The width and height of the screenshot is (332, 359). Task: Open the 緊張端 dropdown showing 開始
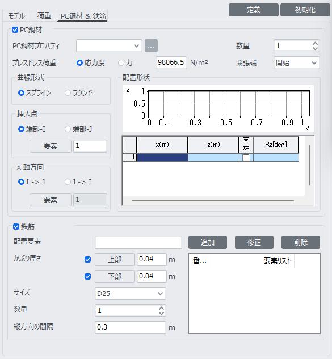point(296,63)
